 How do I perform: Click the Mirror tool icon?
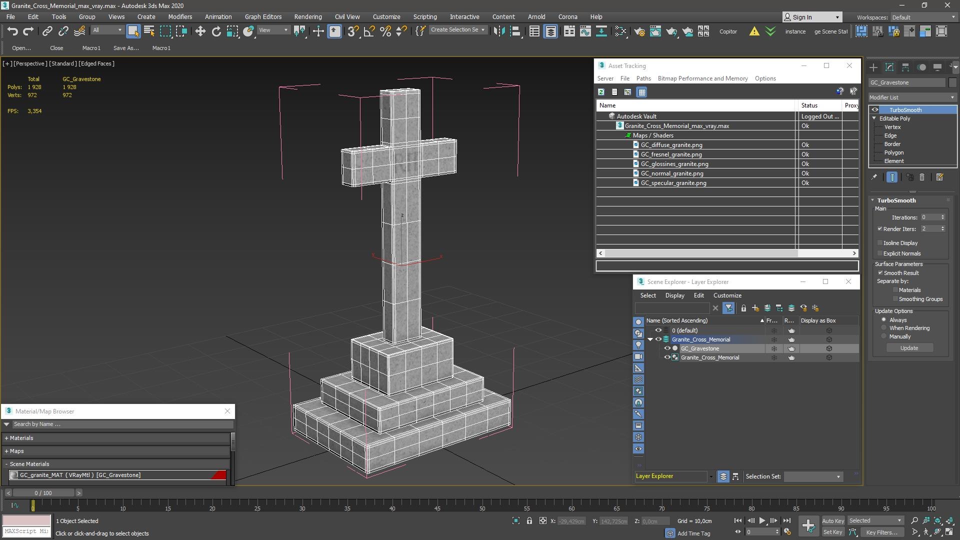click(498, 31)
